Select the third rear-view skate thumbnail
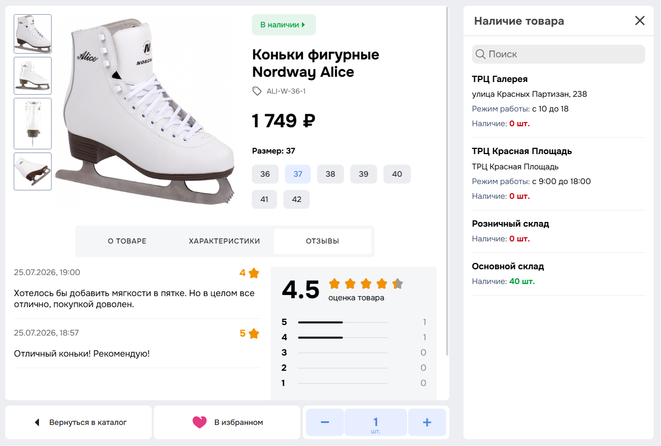Viewport: 661px width, 446px height. 33,124
